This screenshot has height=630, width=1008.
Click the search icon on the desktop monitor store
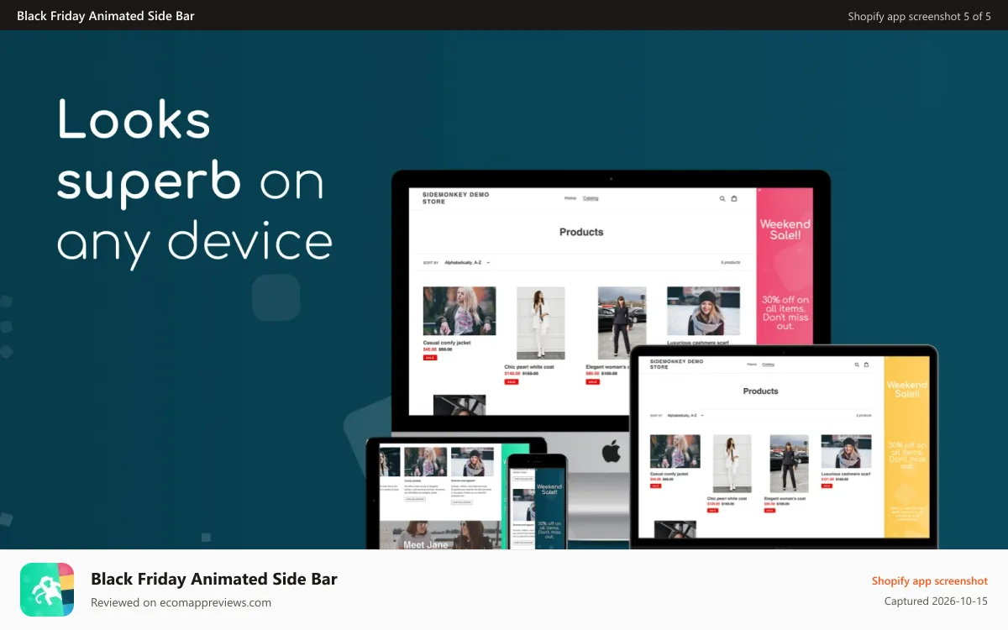[x=722, y=199]
